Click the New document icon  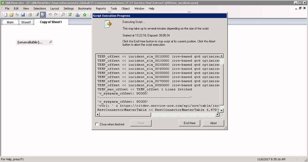point(6,15)
